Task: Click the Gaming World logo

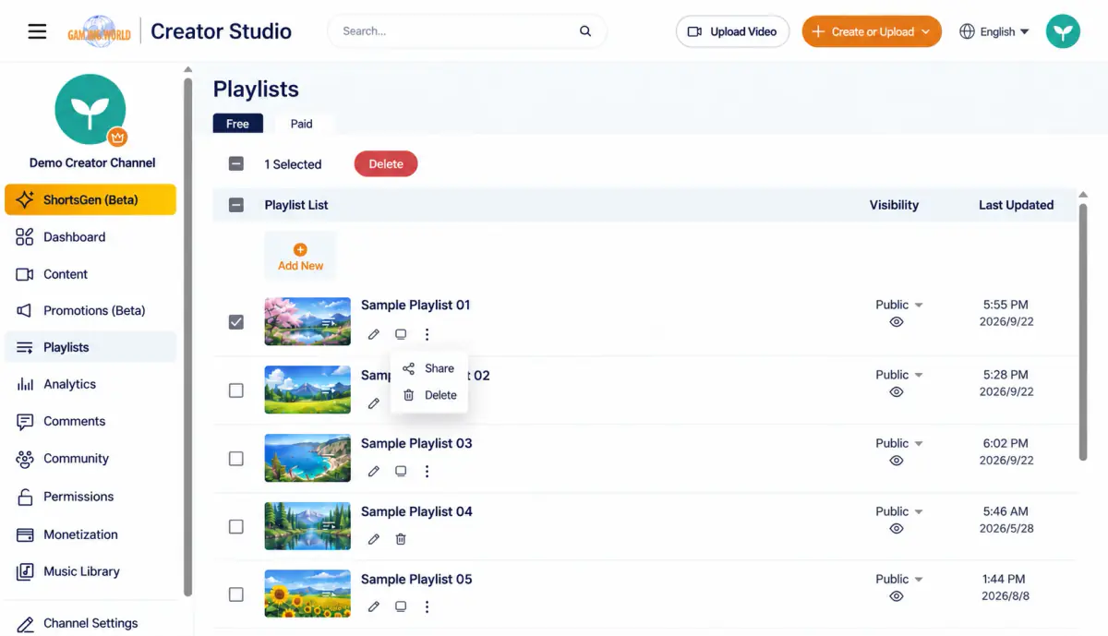Action: pyautogui.click(x=100, y=31)
